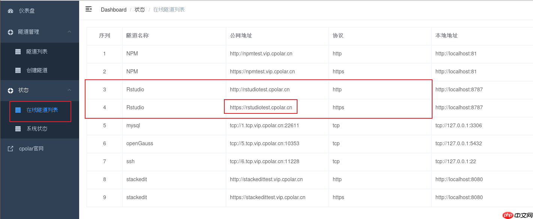
Task: Open the 创建隧道 menu item
Action: pyautogui.click(x=39, y=70)
